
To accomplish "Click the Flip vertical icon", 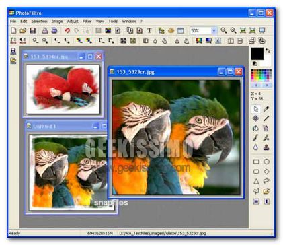I will [x=240, y=40].
